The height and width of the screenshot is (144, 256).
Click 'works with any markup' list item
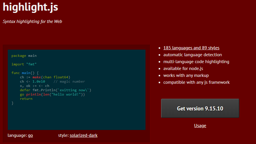coord(186,75)
